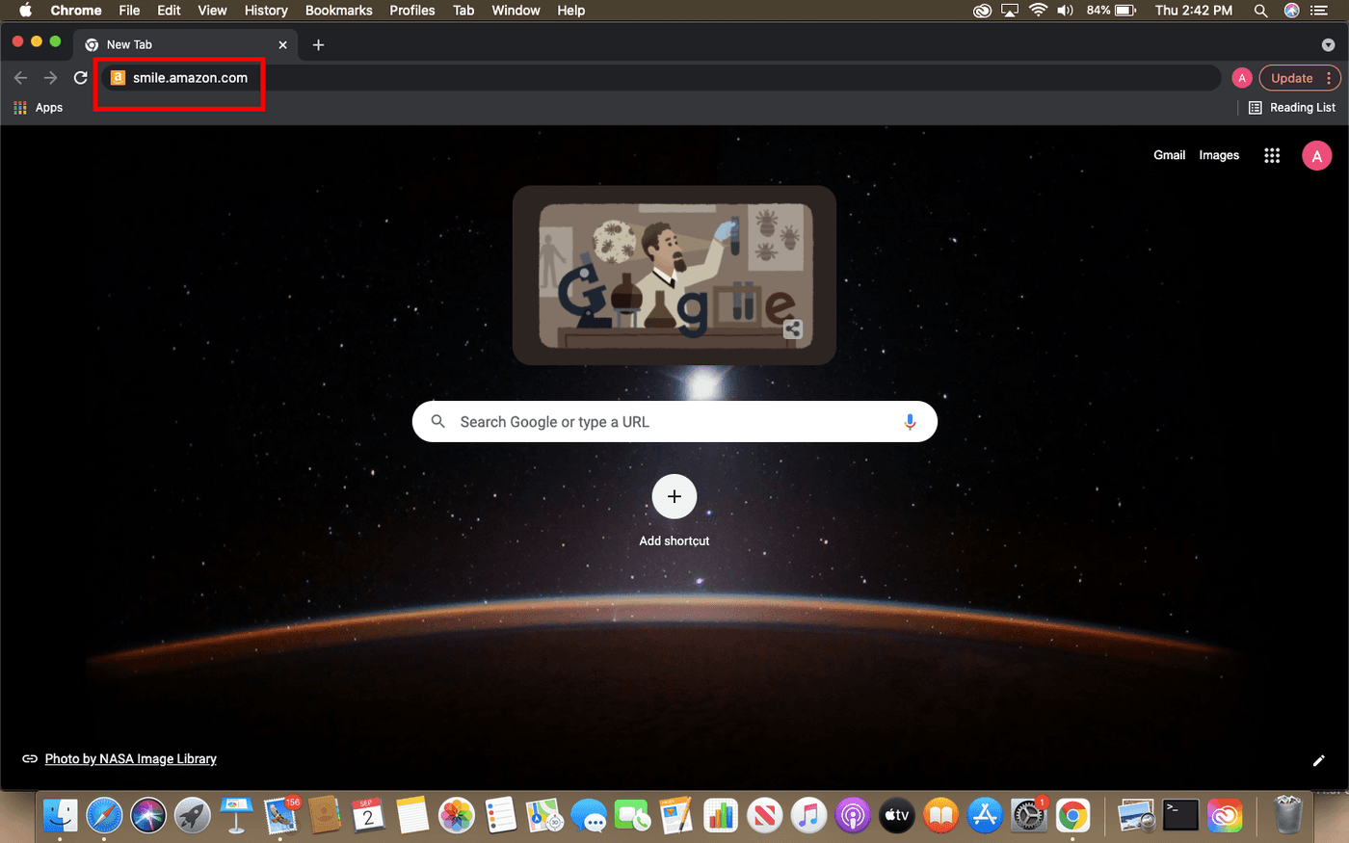Go back using the back arrow
Image resolution: width=1349 pixels, height=843 pixels.
point(20,78)
